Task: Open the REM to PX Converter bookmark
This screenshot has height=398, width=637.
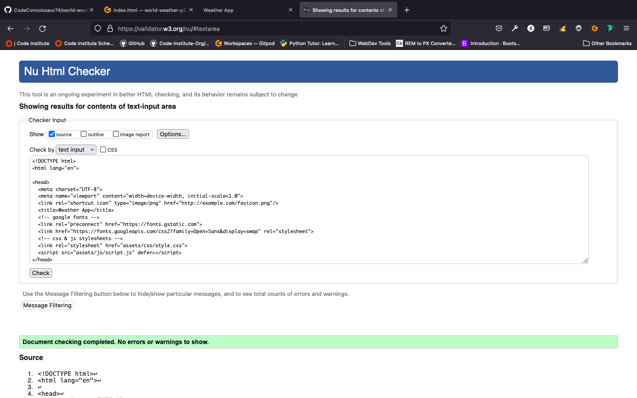Action: point(426,43)
